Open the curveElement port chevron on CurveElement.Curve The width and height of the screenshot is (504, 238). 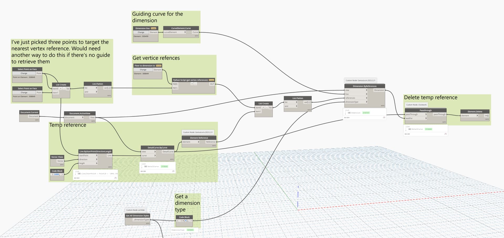pyautogui.click(x=185, y=32)
